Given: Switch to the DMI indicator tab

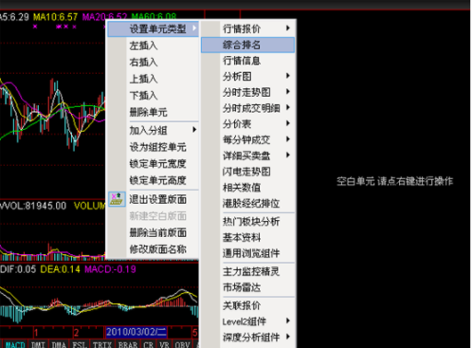Looking at the screenshot, I should tap(38, 344).
